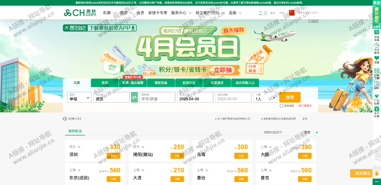The width and height of the screenshot is (381, 185).
Task: Click the 注册 register link
Action: [282, 13]
